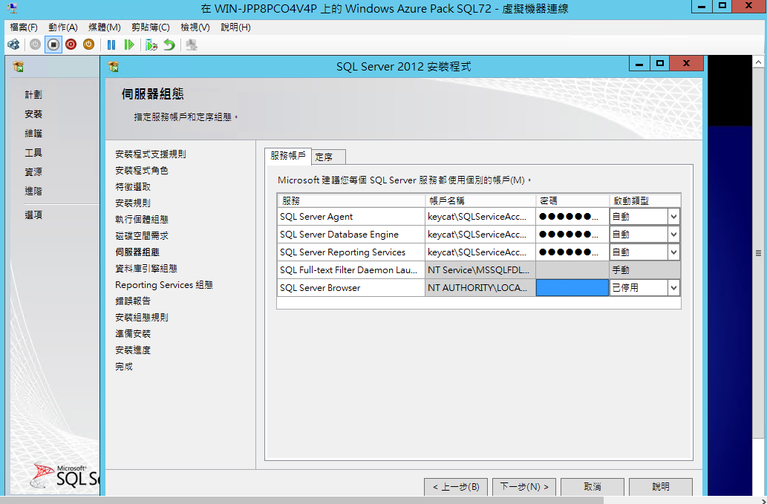Switch to the 服務帳戶 tab
The width and height of the screenshot is (767, 504).
click(x=287, y=155)
